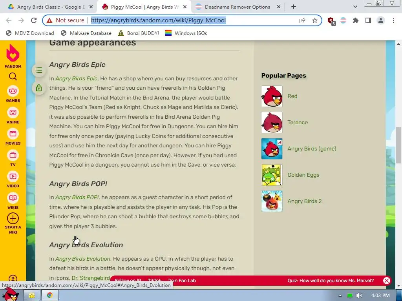Show hidden system tray icons
402x301 pixels.
coord(340,296)
